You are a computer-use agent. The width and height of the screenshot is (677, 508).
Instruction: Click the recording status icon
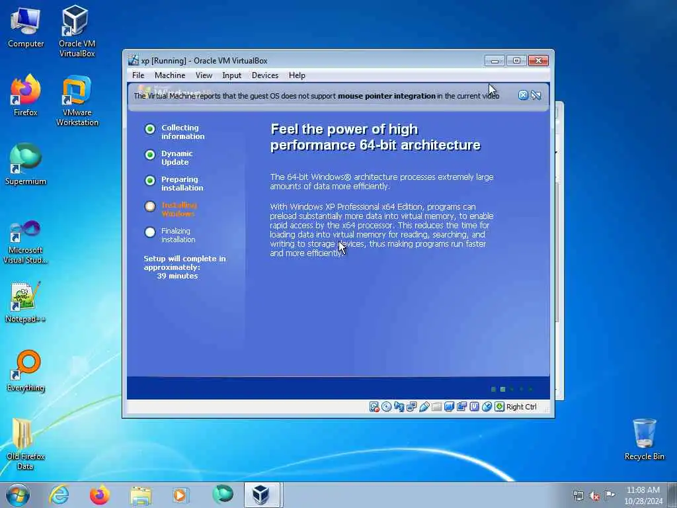point(461,407)
